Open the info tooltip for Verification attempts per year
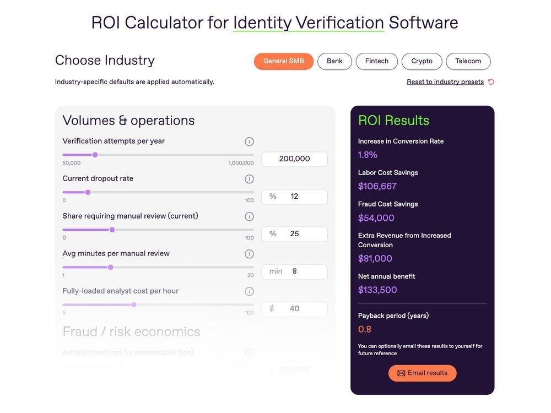The width and height of the screenshot is (551, 413). pos(249,141)
